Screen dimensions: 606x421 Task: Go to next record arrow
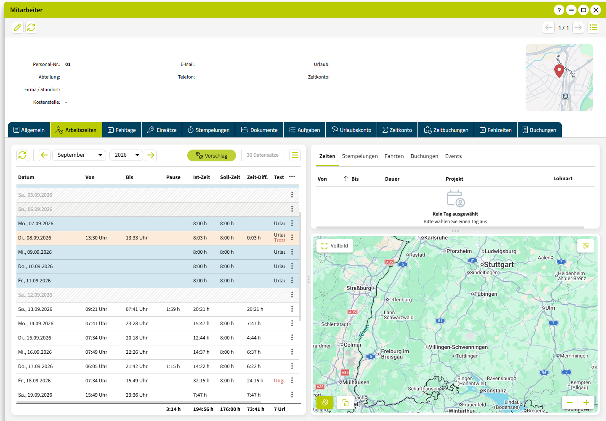pos(578,28)
